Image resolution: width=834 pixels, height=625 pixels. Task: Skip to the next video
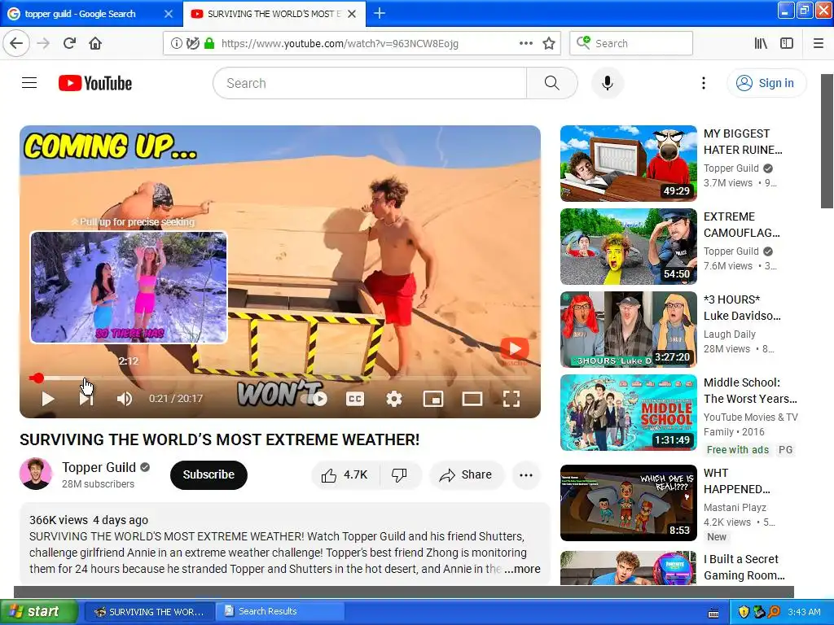click(x=86, y=399)
